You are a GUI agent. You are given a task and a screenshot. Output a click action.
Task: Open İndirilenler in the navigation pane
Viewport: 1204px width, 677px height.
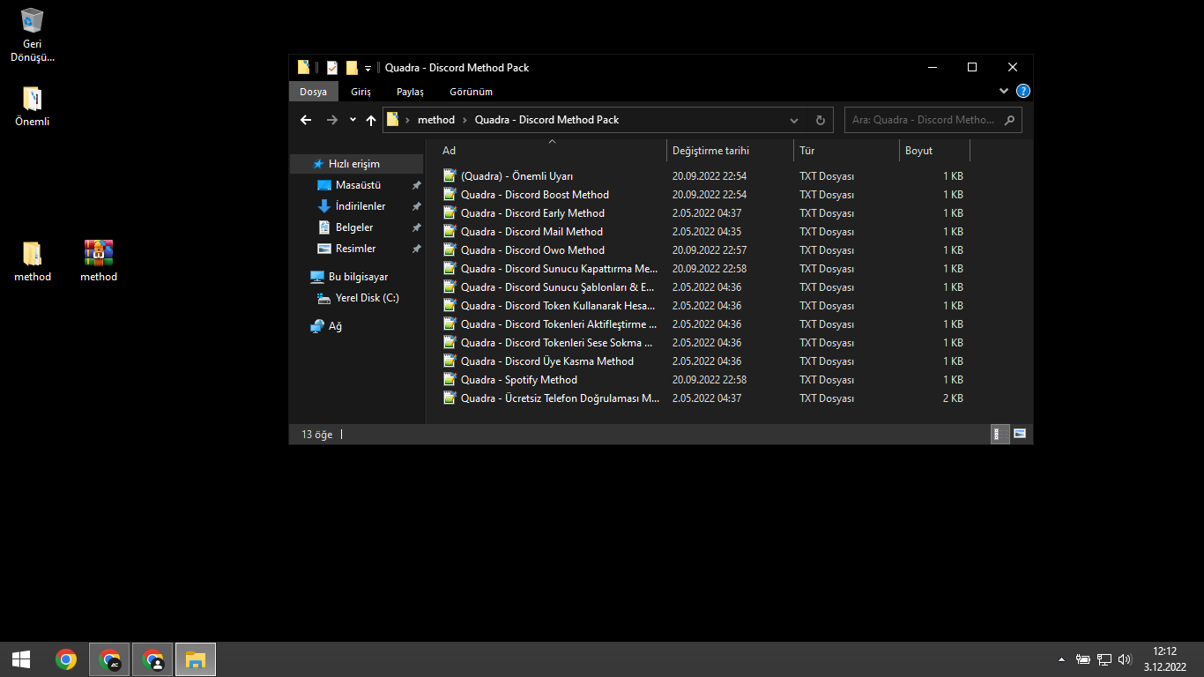pos(360,206)
